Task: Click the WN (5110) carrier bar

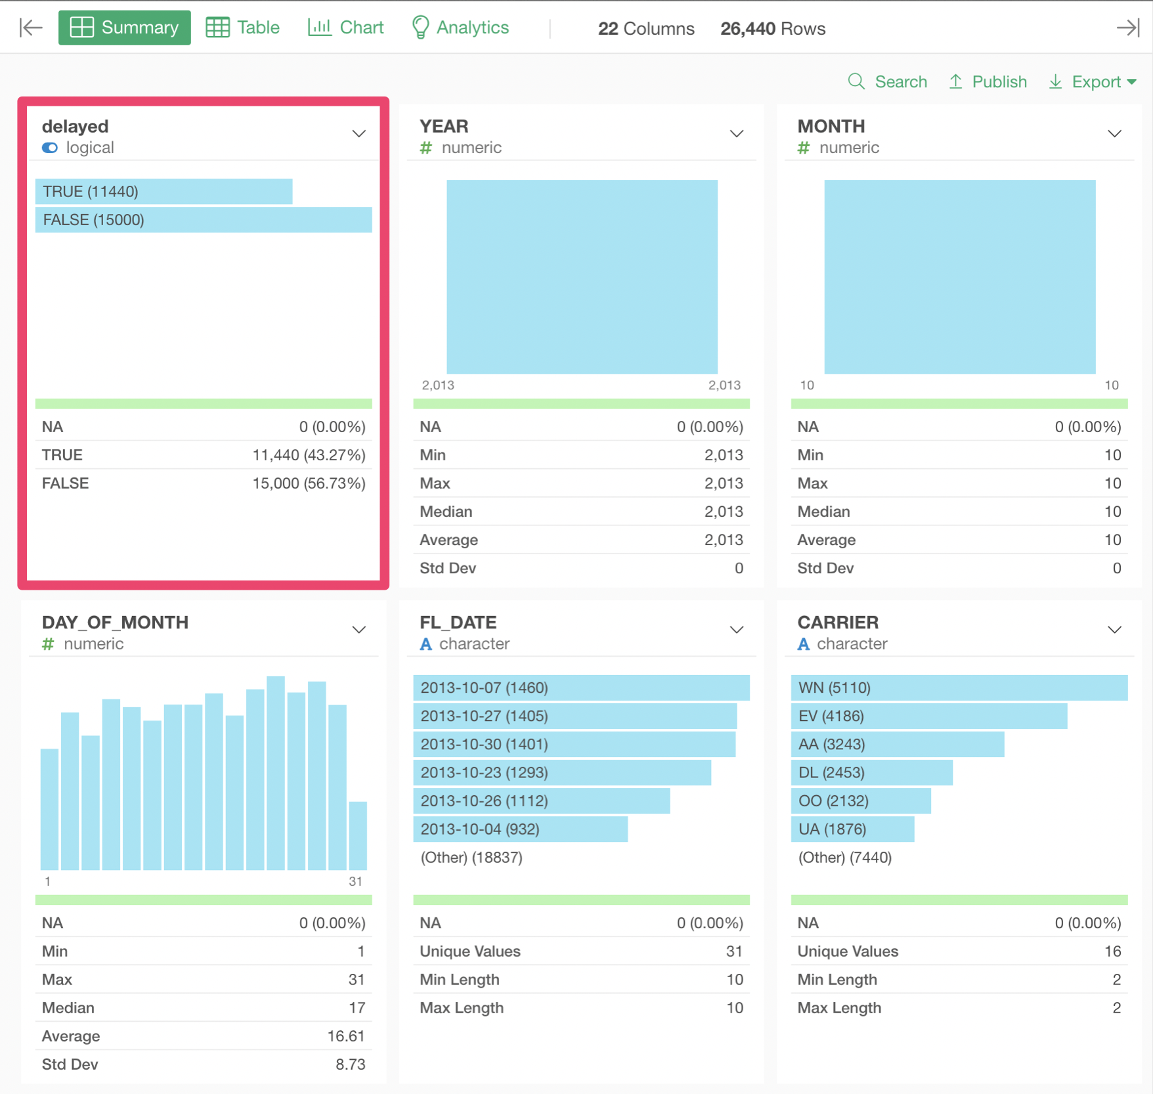Action: pos(959,688)
